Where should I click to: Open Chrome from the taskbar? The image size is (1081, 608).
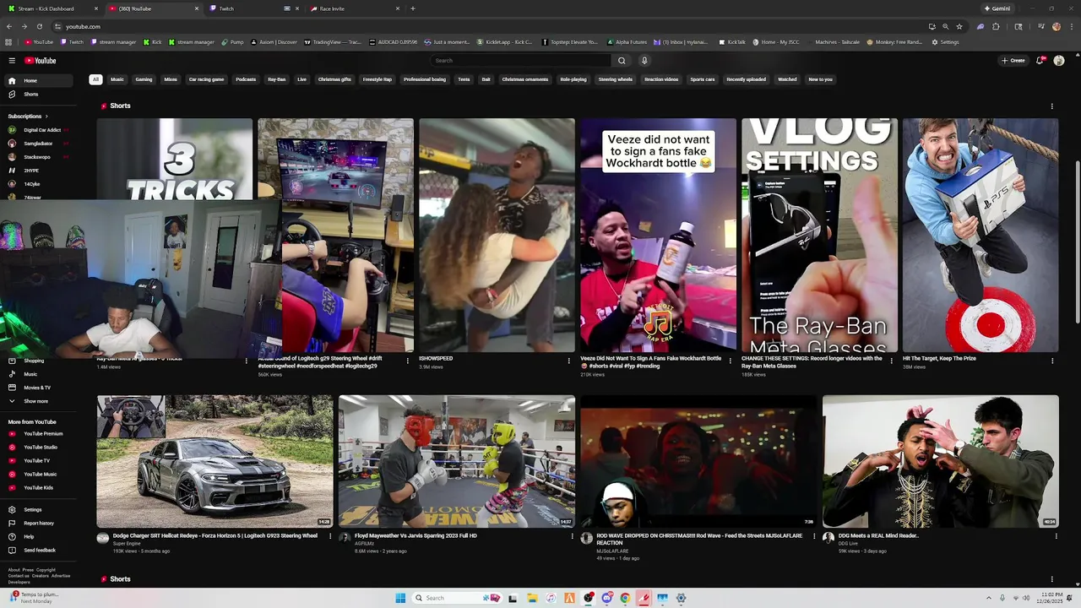[x=625, y=598]
